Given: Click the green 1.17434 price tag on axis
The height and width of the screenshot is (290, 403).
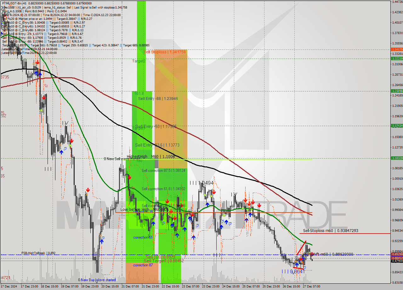Looking at the screenshot, I should tap(397, 125).
